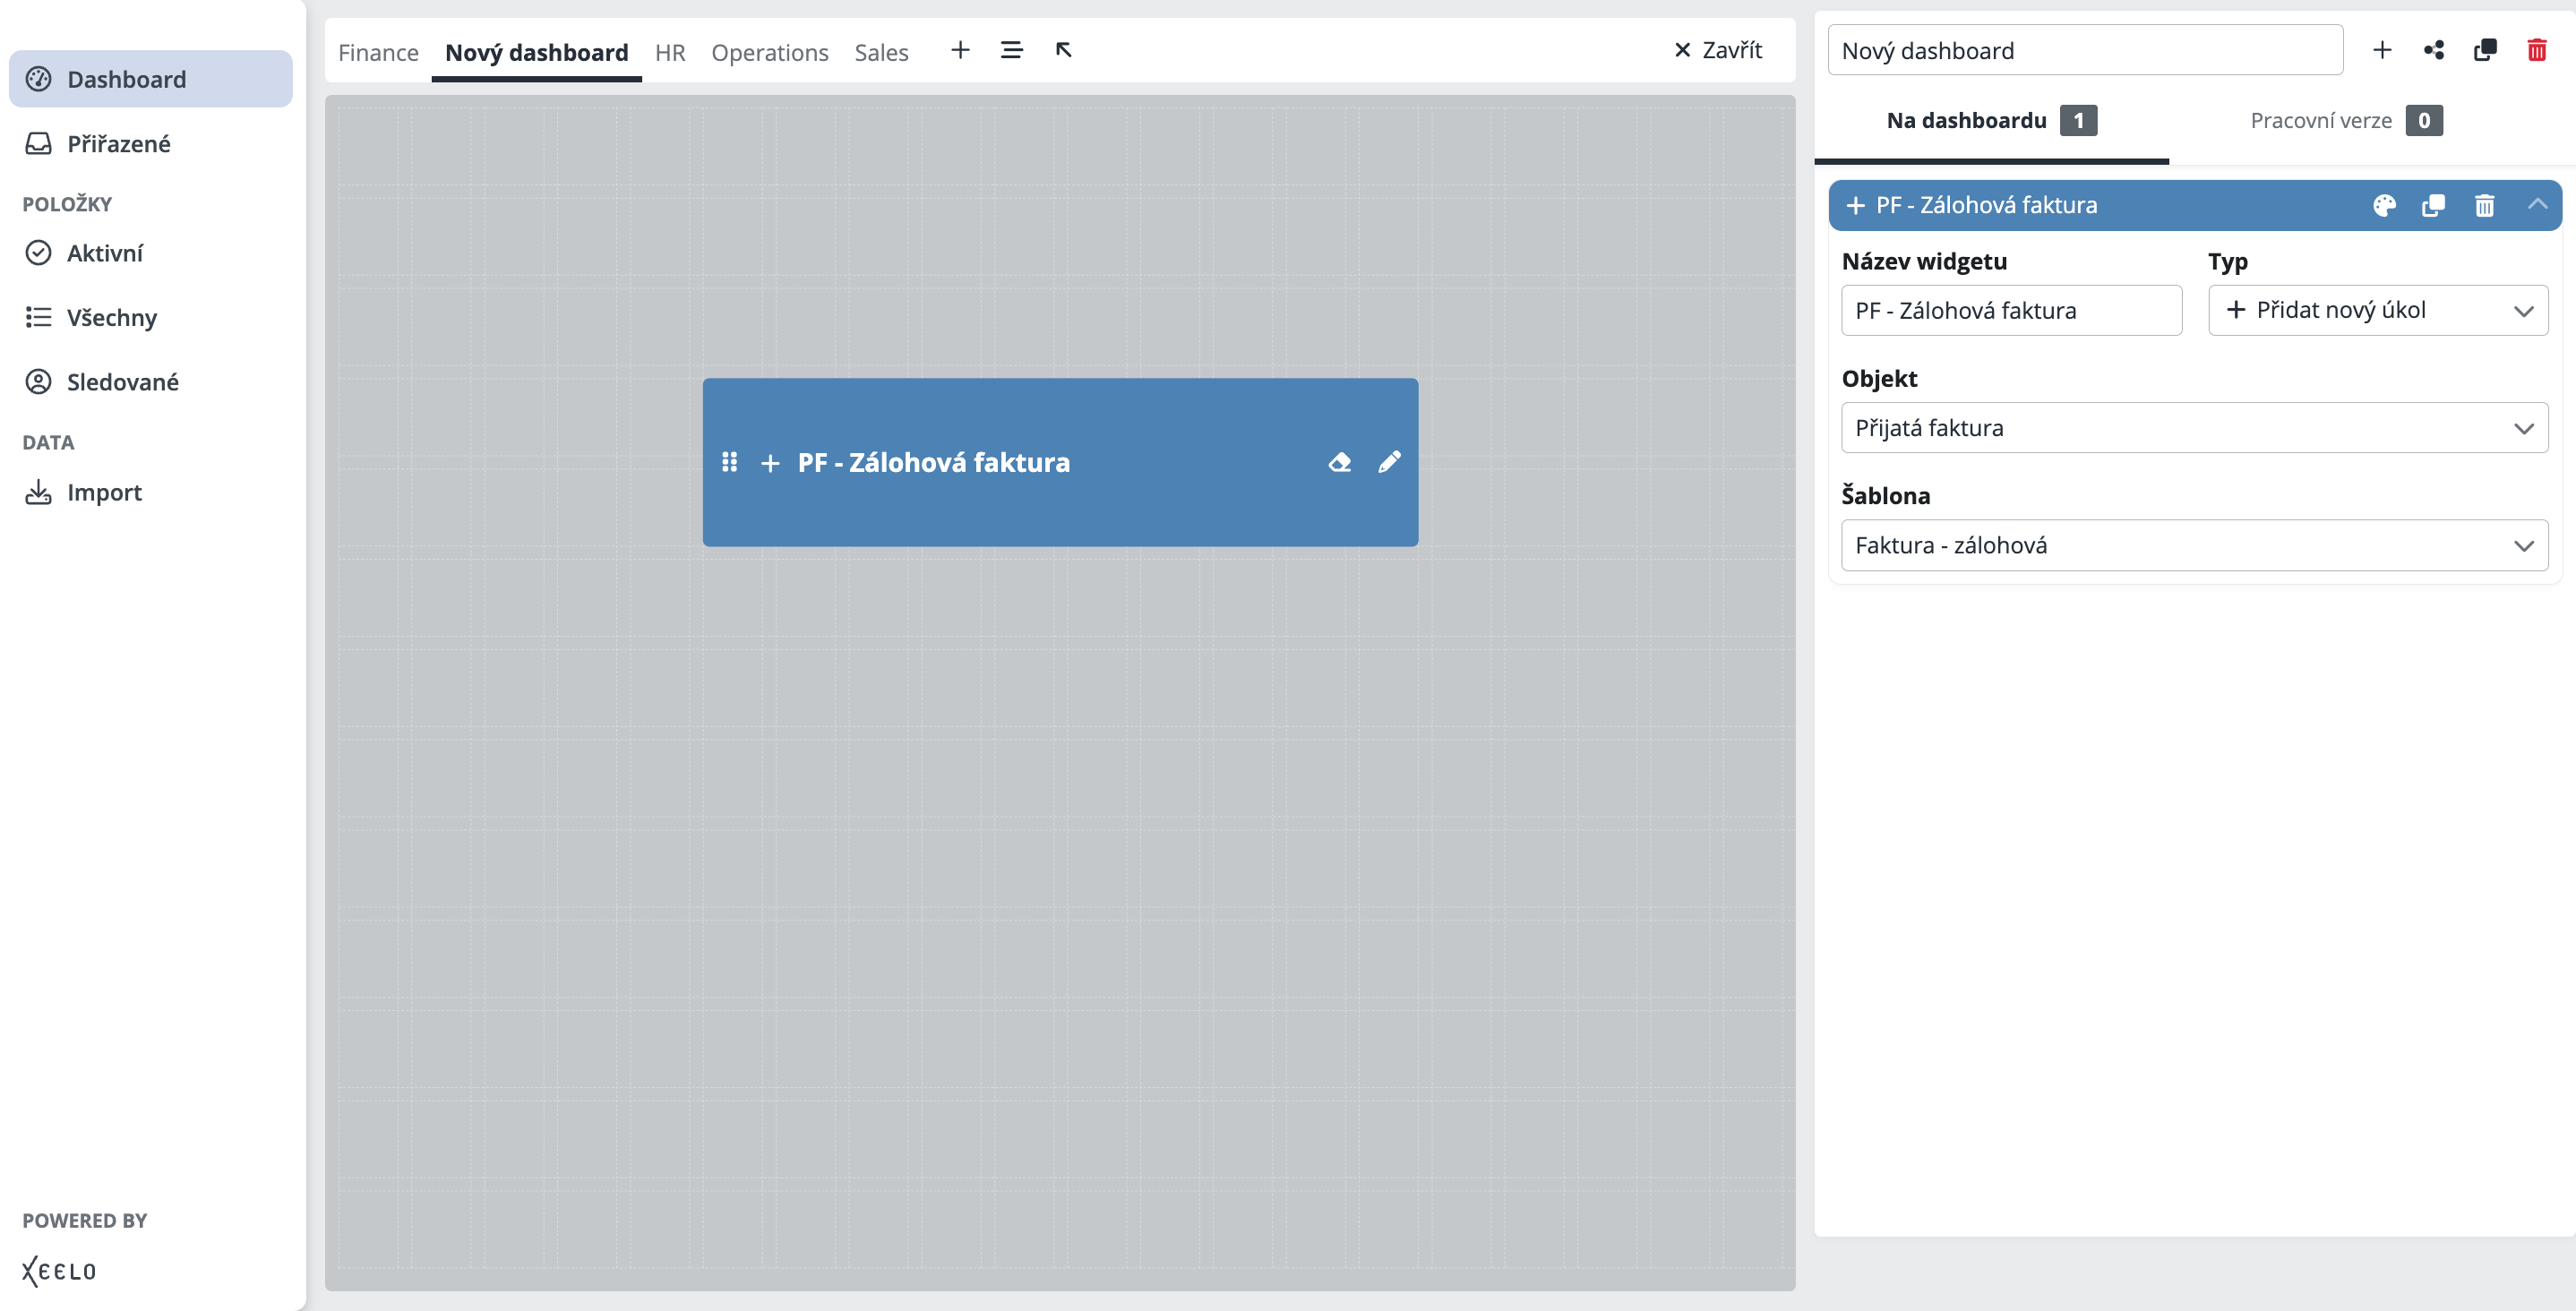
Task: Click the Zavřít button
Action: [1718, 50]
